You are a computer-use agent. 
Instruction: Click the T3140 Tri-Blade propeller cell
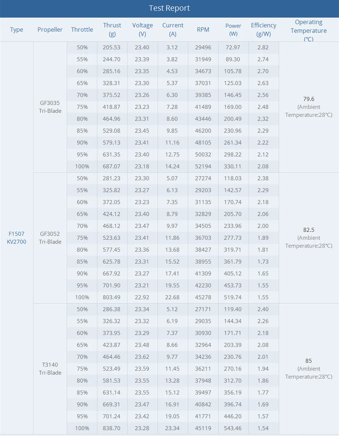pos(50,369)
